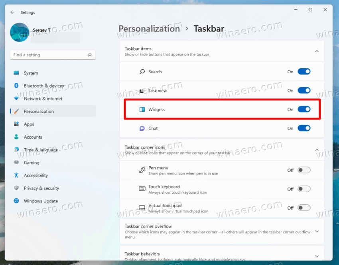
Task: Click the Virtual touchpad row icon
Action: [142, 208]
